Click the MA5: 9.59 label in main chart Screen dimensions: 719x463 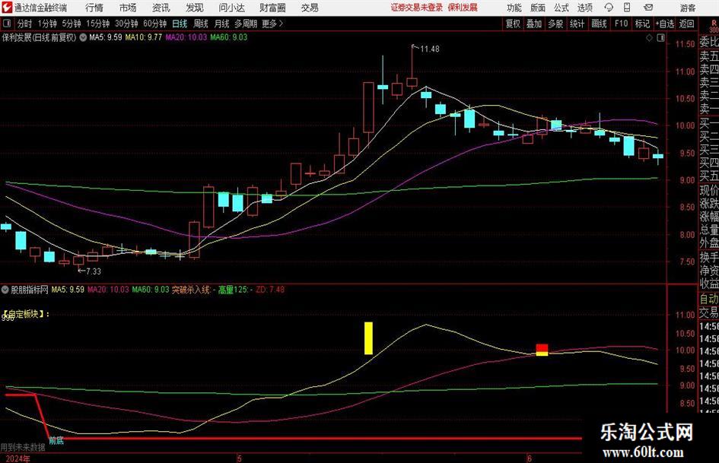[106, 37]
